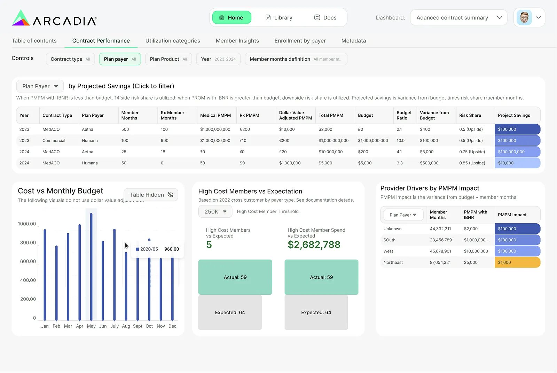Open the profile menu chevron
The height and width of the screenshot is (373, 557).
539,17
